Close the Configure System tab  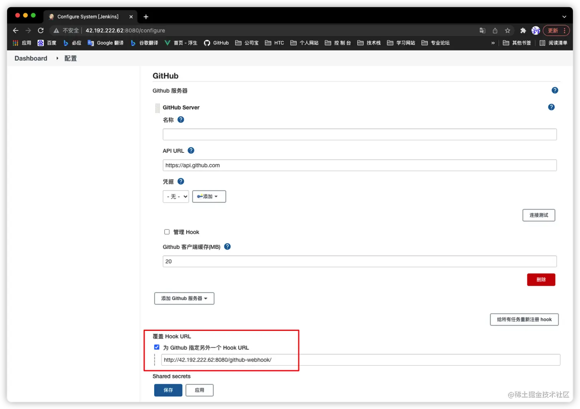(x=131, y=17)
